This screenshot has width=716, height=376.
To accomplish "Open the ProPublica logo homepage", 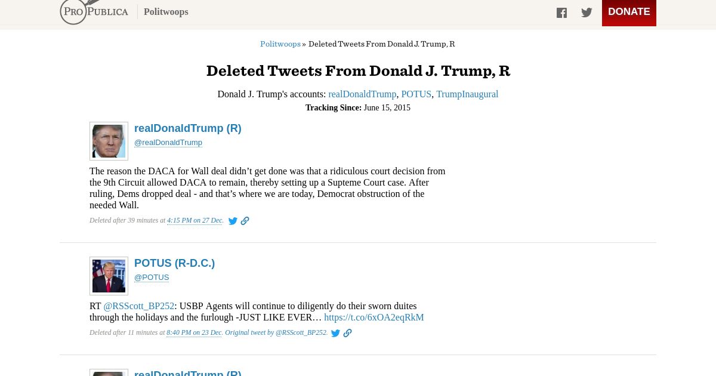I will coord(94,11).
